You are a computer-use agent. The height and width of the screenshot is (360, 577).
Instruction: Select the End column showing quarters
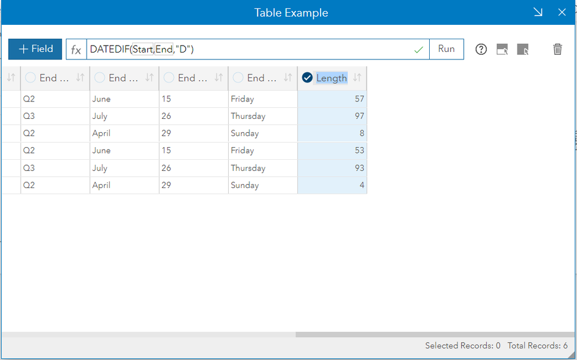(31, 78)
